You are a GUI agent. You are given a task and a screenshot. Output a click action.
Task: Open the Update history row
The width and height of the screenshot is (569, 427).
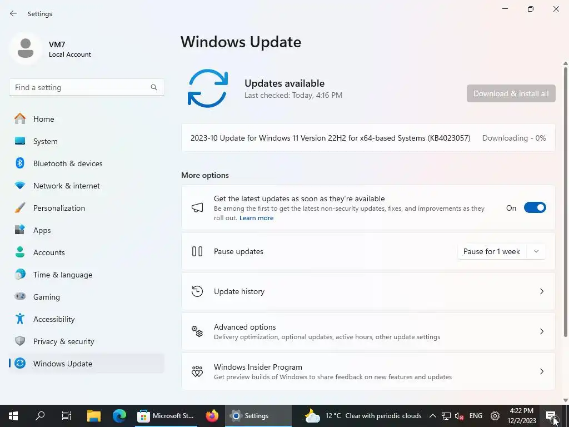click(x=368, y=291)
